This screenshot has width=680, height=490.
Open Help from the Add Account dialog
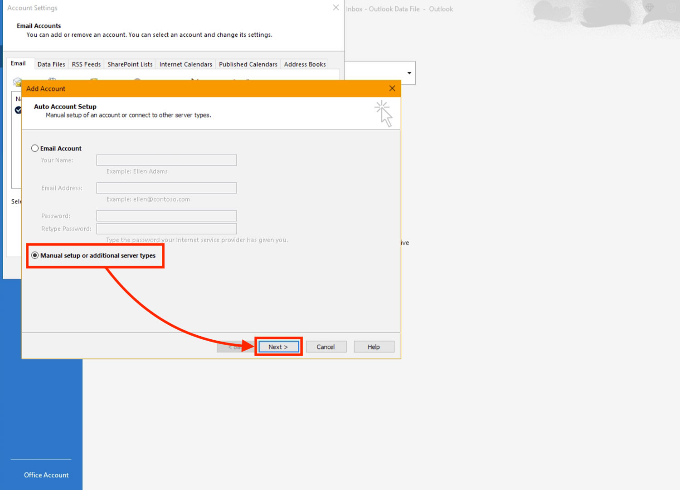tap(374, 347)
